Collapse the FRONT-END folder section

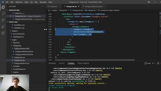pyautogui.click(x=8, y=22)
